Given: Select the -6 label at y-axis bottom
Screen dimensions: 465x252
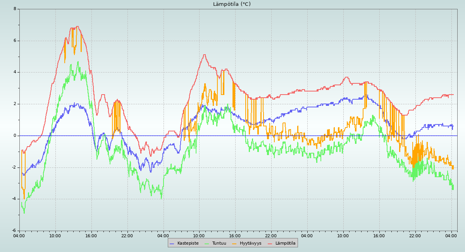Looking at the screenshot, I should (x=14, y=231).
